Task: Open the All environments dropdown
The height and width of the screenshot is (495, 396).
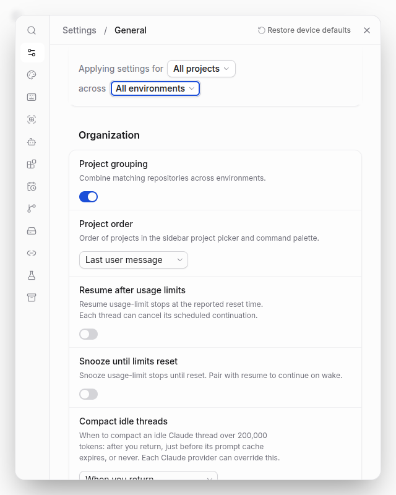Action: [155, 88]
